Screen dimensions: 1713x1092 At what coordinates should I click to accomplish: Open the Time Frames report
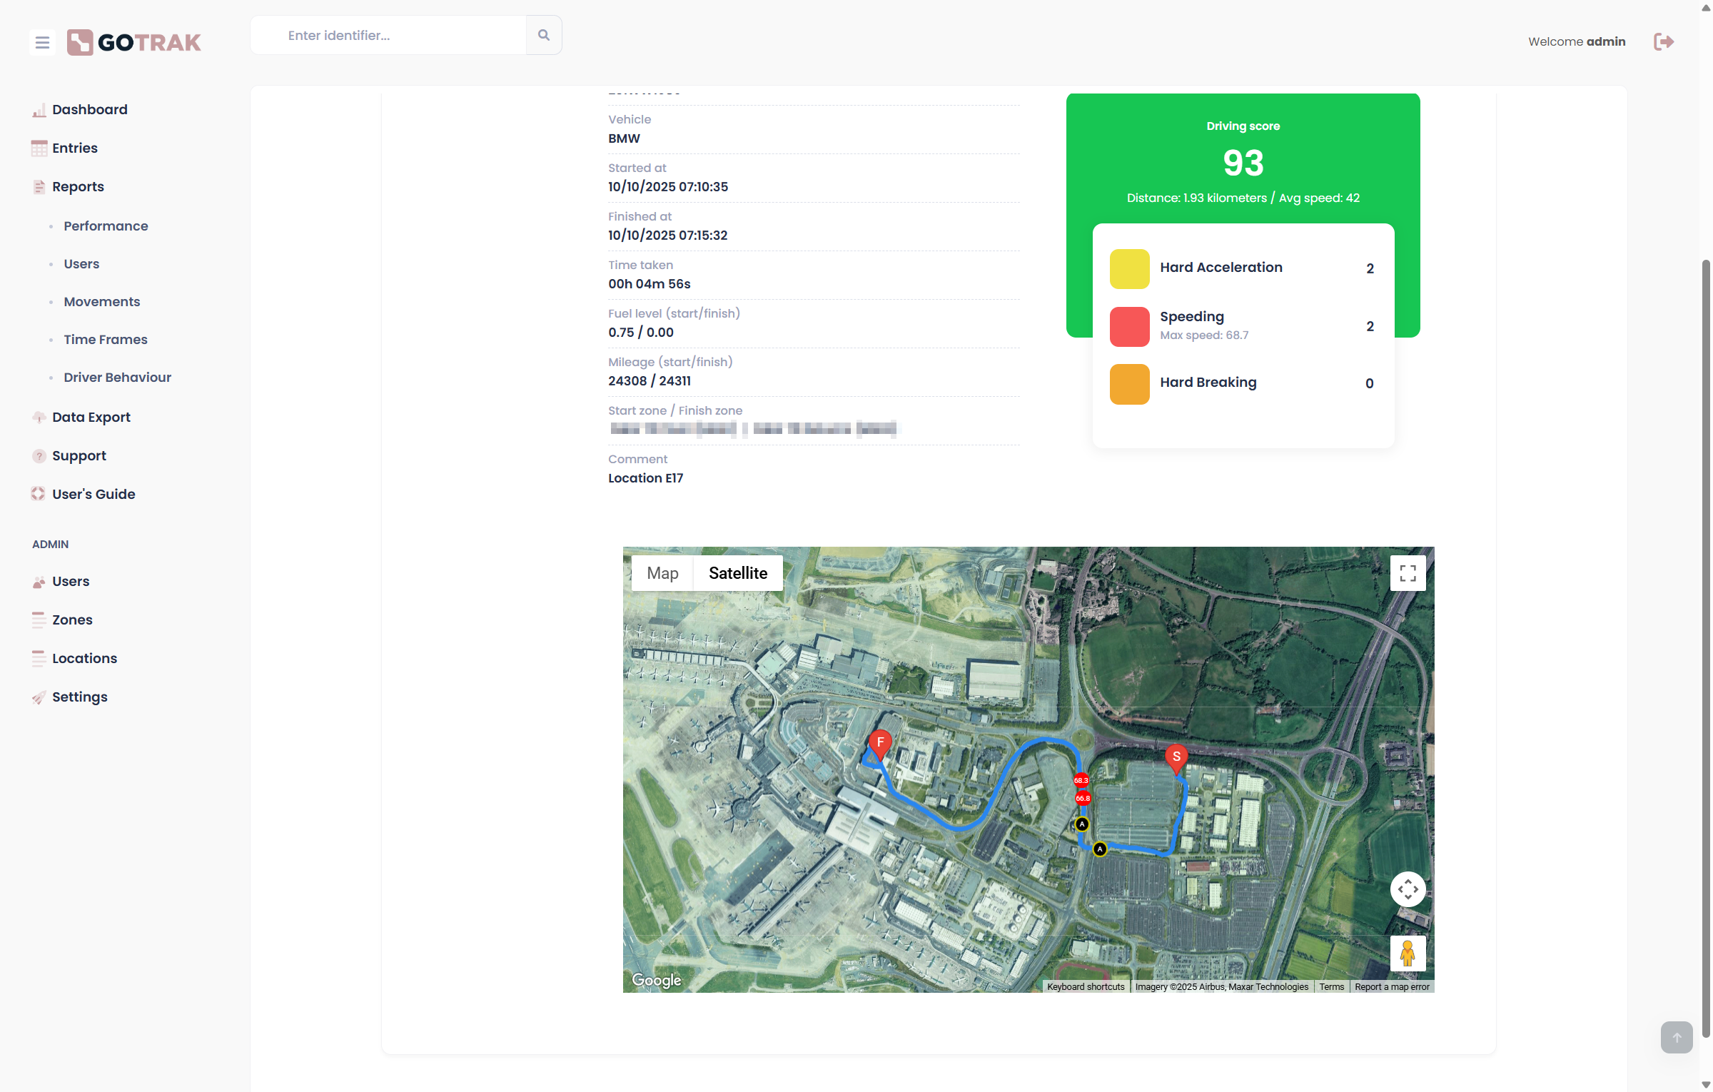pos(105,339)
